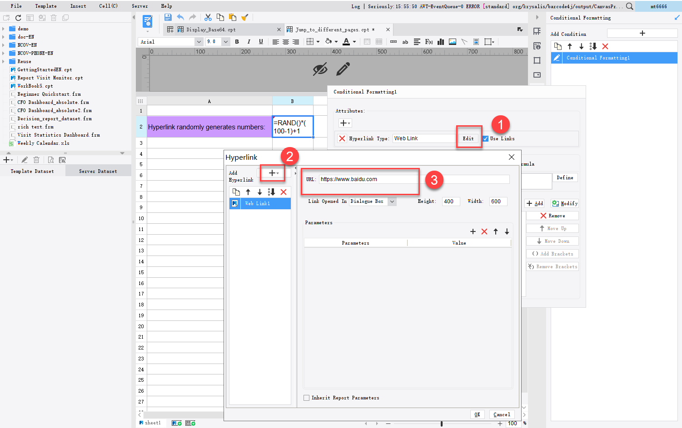Activate the format painter brush
Viewport: 682px width, 428px height.
[245, 17]
